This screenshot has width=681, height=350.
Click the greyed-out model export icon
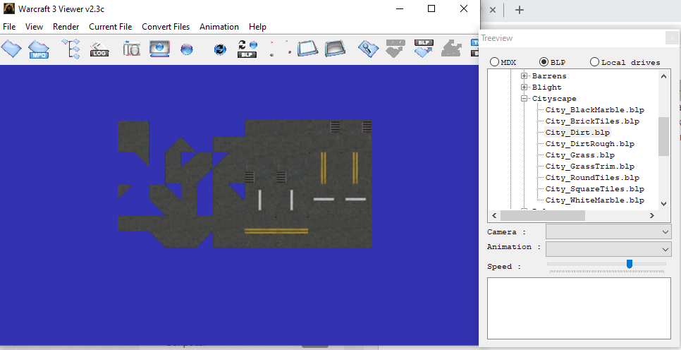451,48
